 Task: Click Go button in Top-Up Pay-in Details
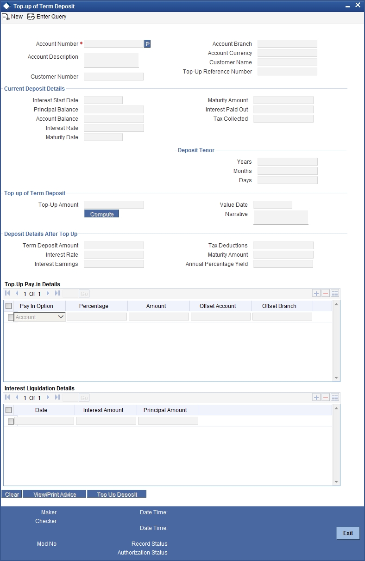(x=84, y=294)
